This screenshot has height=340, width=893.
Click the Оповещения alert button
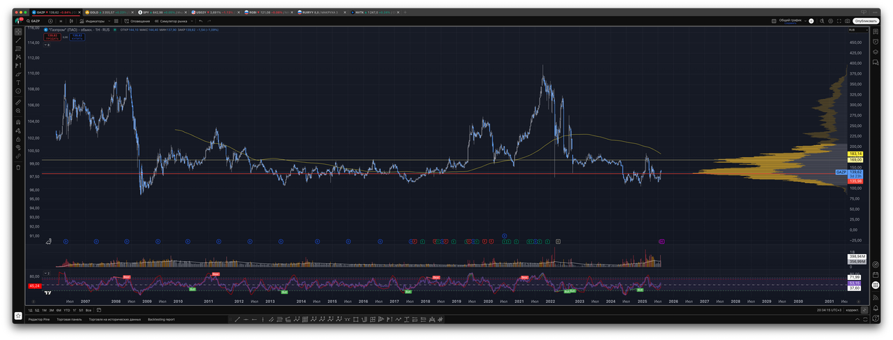(x=137, y=21)
